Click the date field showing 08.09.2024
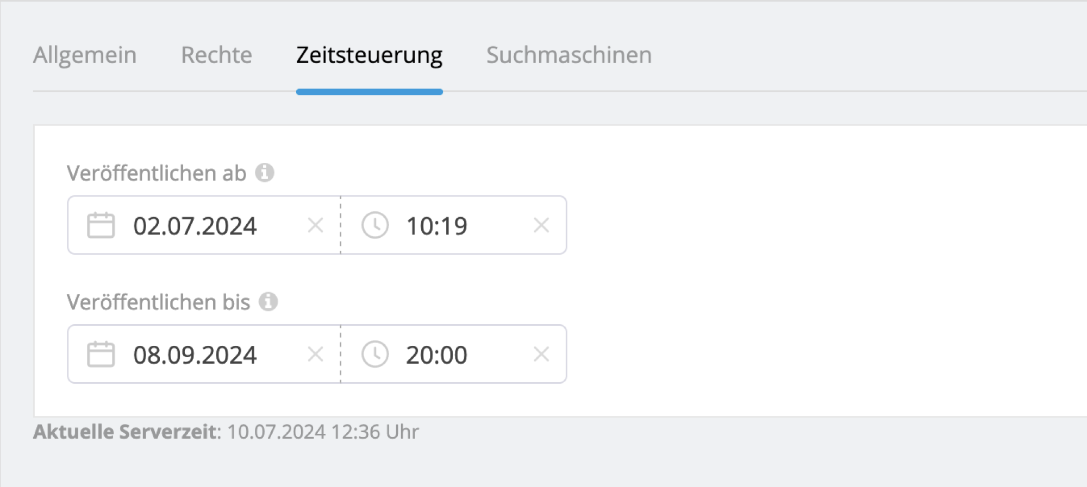Viewport: 1087px width, 487px height. 196,354
